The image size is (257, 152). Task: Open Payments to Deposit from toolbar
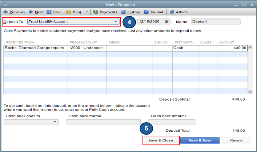105,12
